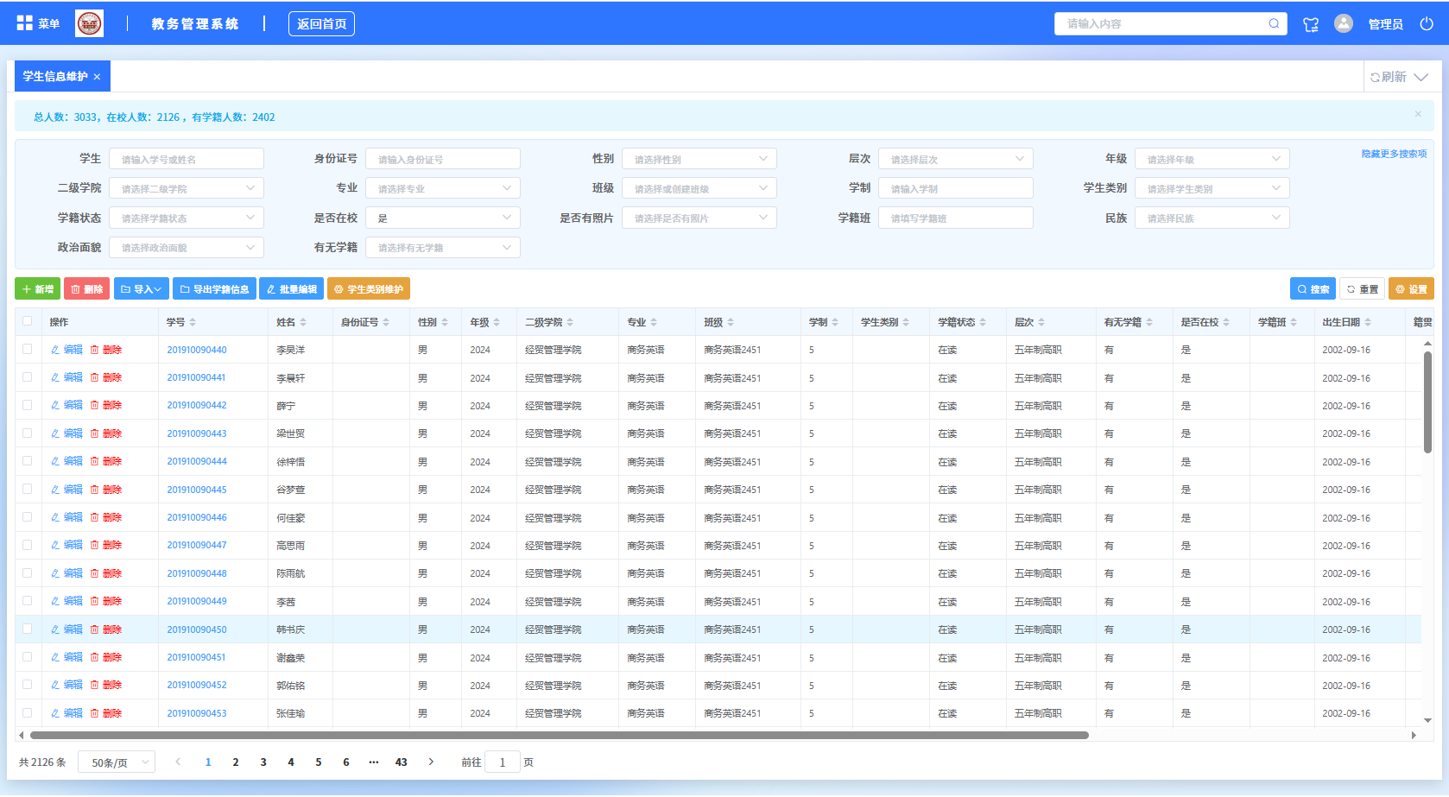
Task: Sort by 学籍状态 column arrows
Action: pos(983,322)
